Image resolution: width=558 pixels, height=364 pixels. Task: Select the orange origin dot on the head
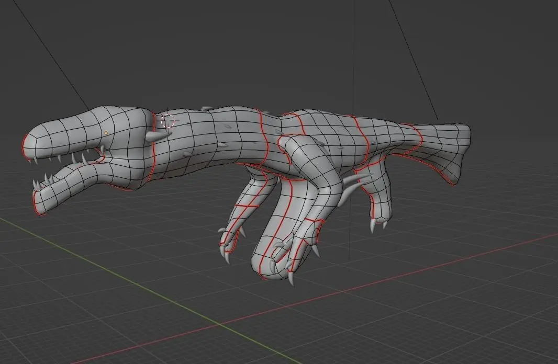106,133
